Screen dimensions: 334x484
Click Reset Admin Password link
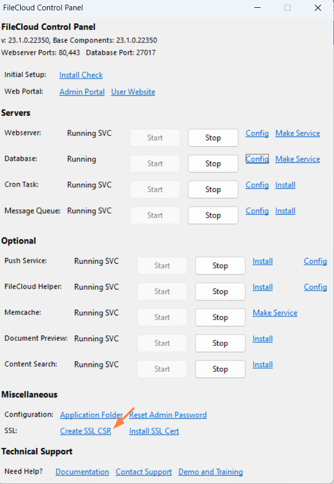(x=168, y=415)
